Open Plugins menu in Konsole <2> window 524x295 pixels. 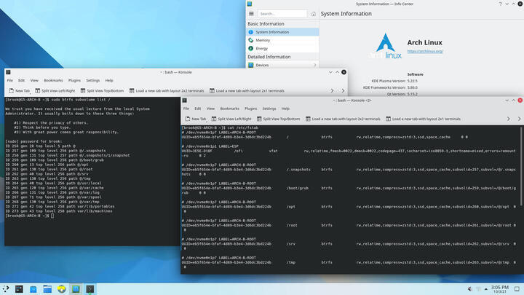(250, 109)
